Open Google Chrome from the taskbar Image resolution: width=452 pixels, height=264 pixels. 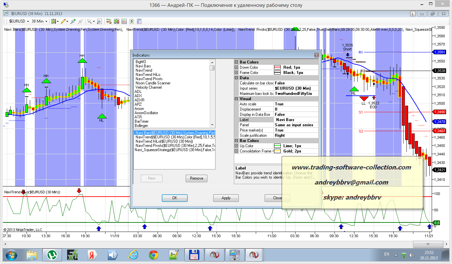[153, 255]
